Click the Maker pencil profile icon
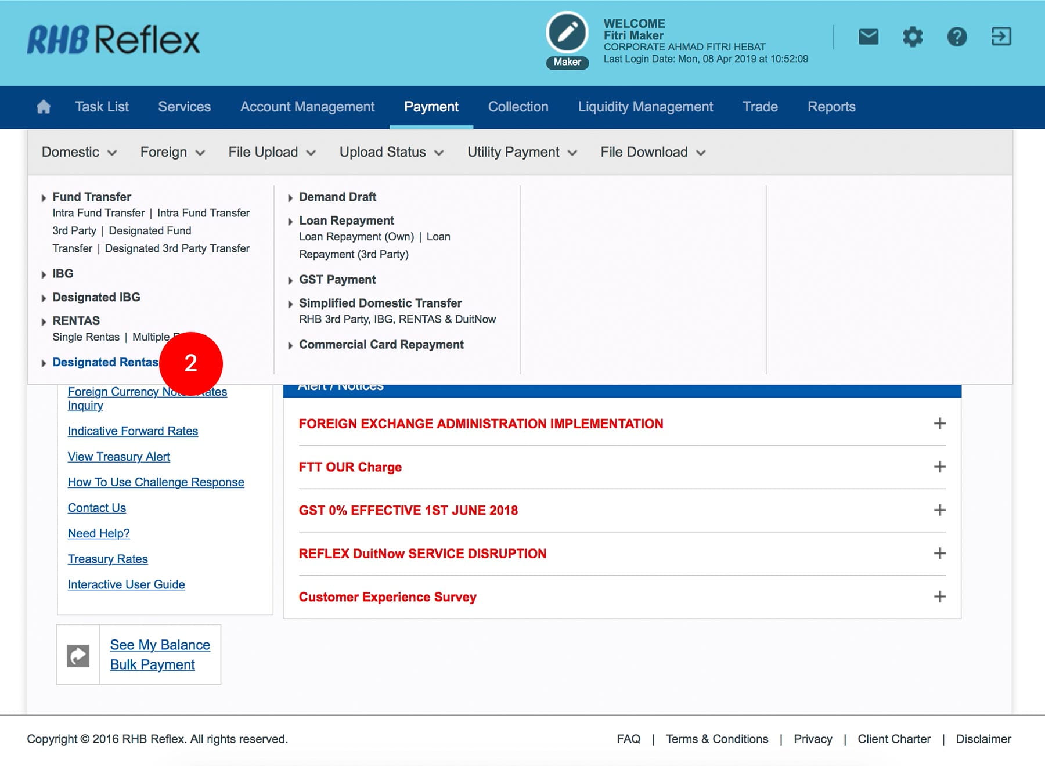1045x766 pixels. pos(567,33)
